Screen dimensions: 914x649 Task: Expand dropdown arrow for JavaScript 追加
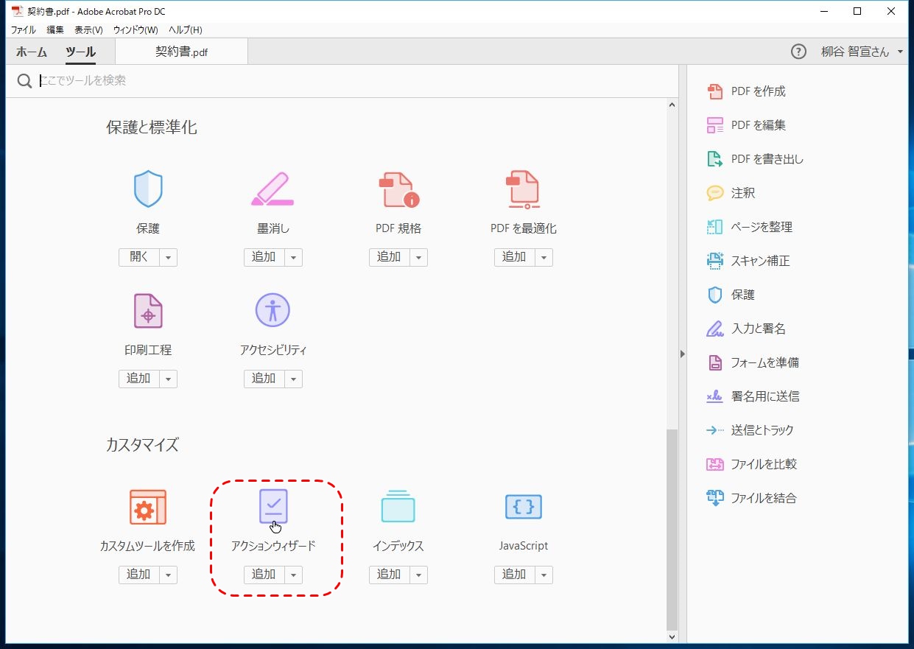click(544, 575)
